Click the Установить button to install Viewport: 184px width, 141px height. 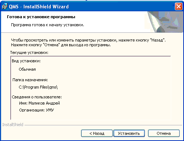click(x=129, y=133)
